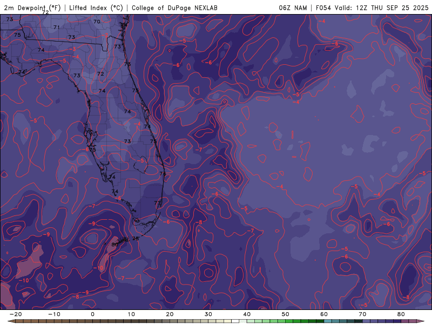Viewport: 432px width, 324px height.
Task: Click the brown left arrow end of the color bar
Action: 11,321
